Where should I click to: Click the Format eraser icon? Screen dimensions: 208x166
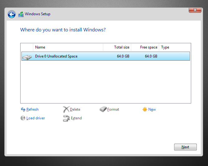(103, 109)
